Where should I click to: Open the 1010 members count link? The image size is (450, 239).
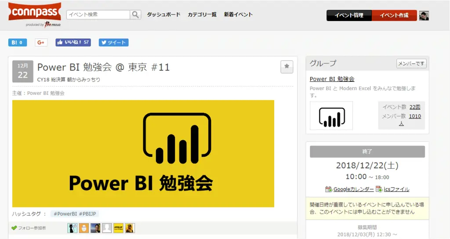click(415, 116)
